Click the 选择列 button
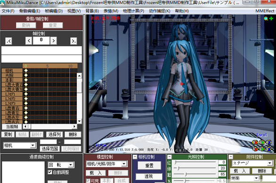276x183 pixels. pyautogui.click(x=54, y=135)
